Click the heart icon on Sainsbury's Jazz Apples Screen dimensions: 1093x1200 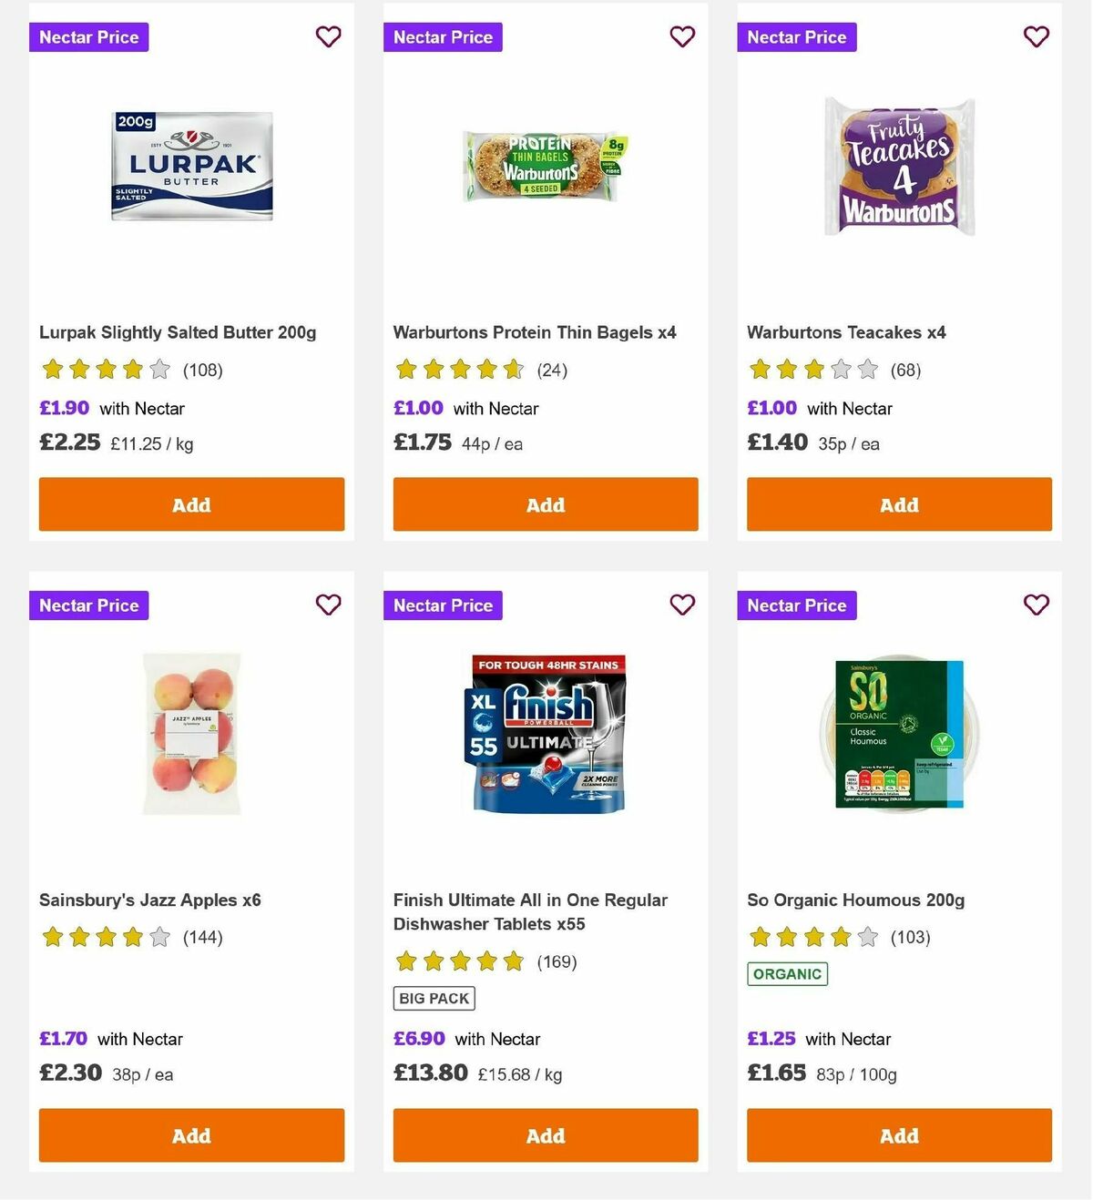point(328,604)
